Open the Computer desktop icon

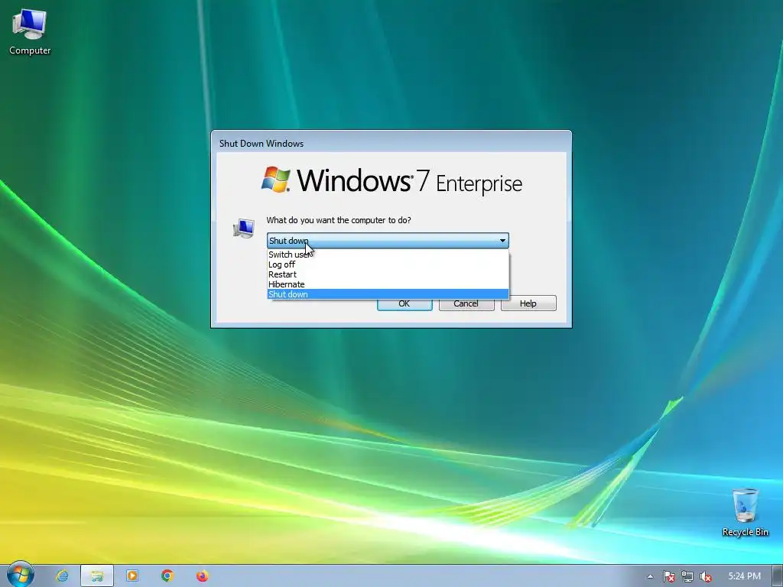coord(30,33)
